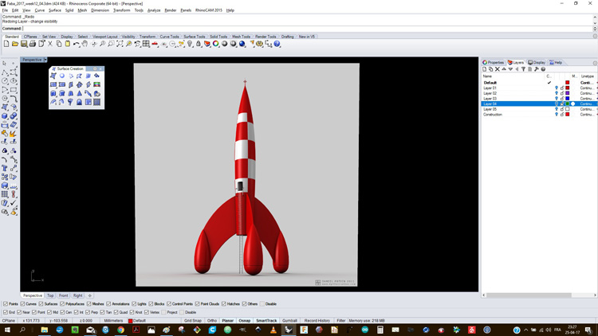Viewport: 598px width, 336px height.
Task: Open the Surface menu
Action: point(54,10)
